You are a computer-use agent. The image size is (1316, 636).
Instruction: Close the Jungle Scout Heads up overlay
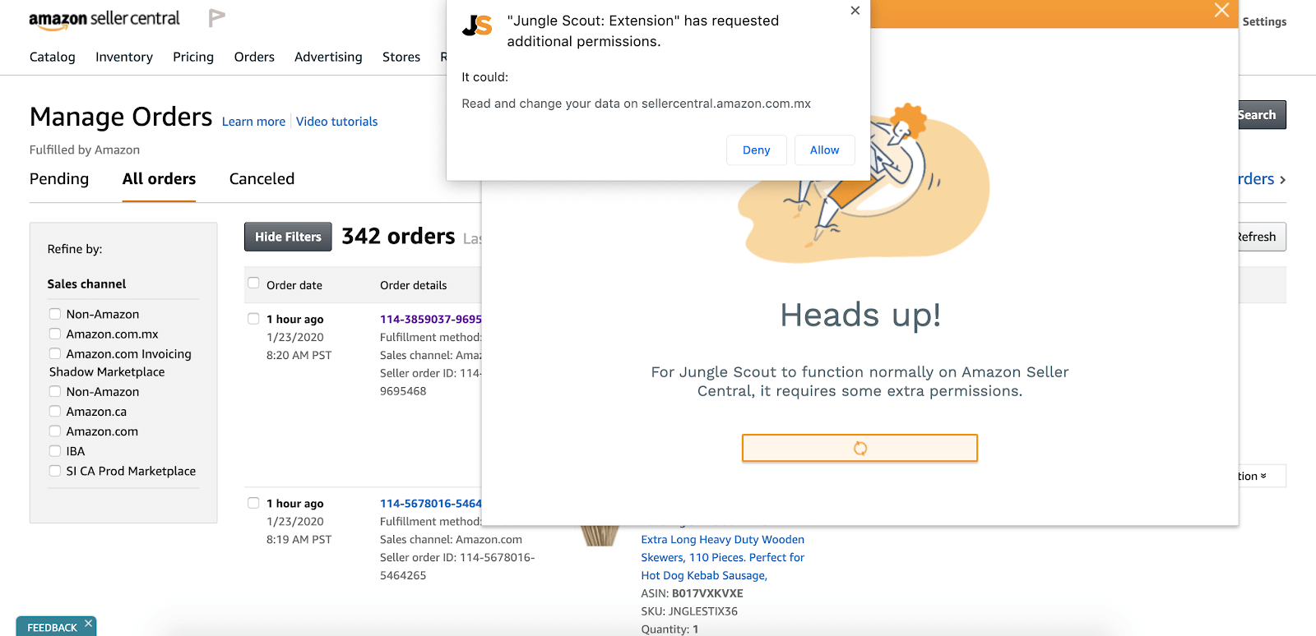pyautogui.click(x=1221, y=11)
